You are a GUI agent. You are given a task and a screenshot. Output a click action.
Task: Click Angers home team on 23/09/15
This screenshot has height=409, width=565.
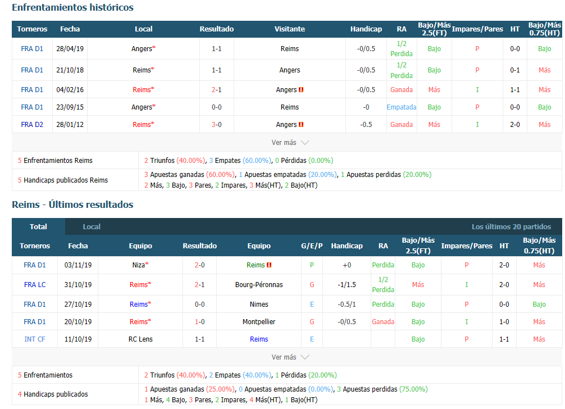point(142,107)
